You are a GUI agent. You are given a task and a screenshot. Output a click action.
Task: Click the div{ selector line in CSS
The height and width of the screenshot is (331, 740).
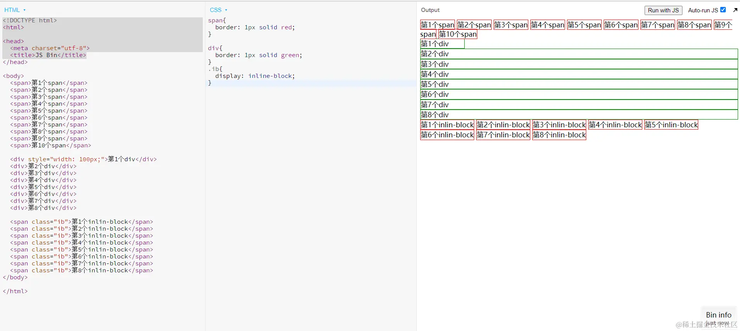tap(215, 48)
